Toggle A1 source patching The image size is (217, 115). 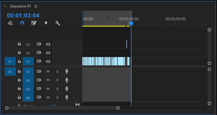(x=10, y=71)
